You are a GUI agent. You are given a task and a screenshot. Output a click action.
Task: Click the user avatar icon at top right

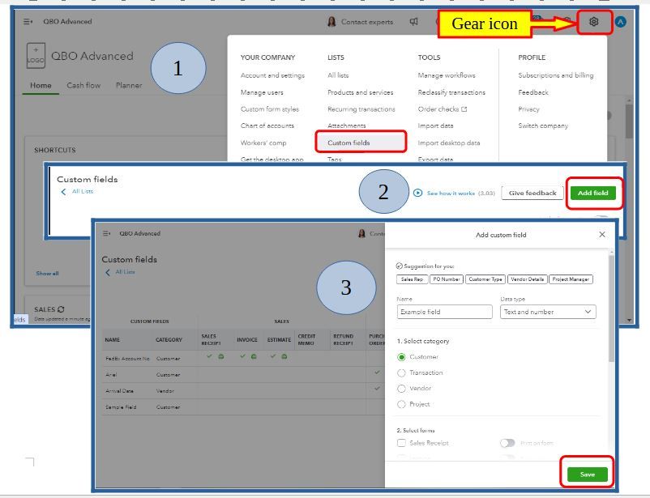(x=620, y=22)
